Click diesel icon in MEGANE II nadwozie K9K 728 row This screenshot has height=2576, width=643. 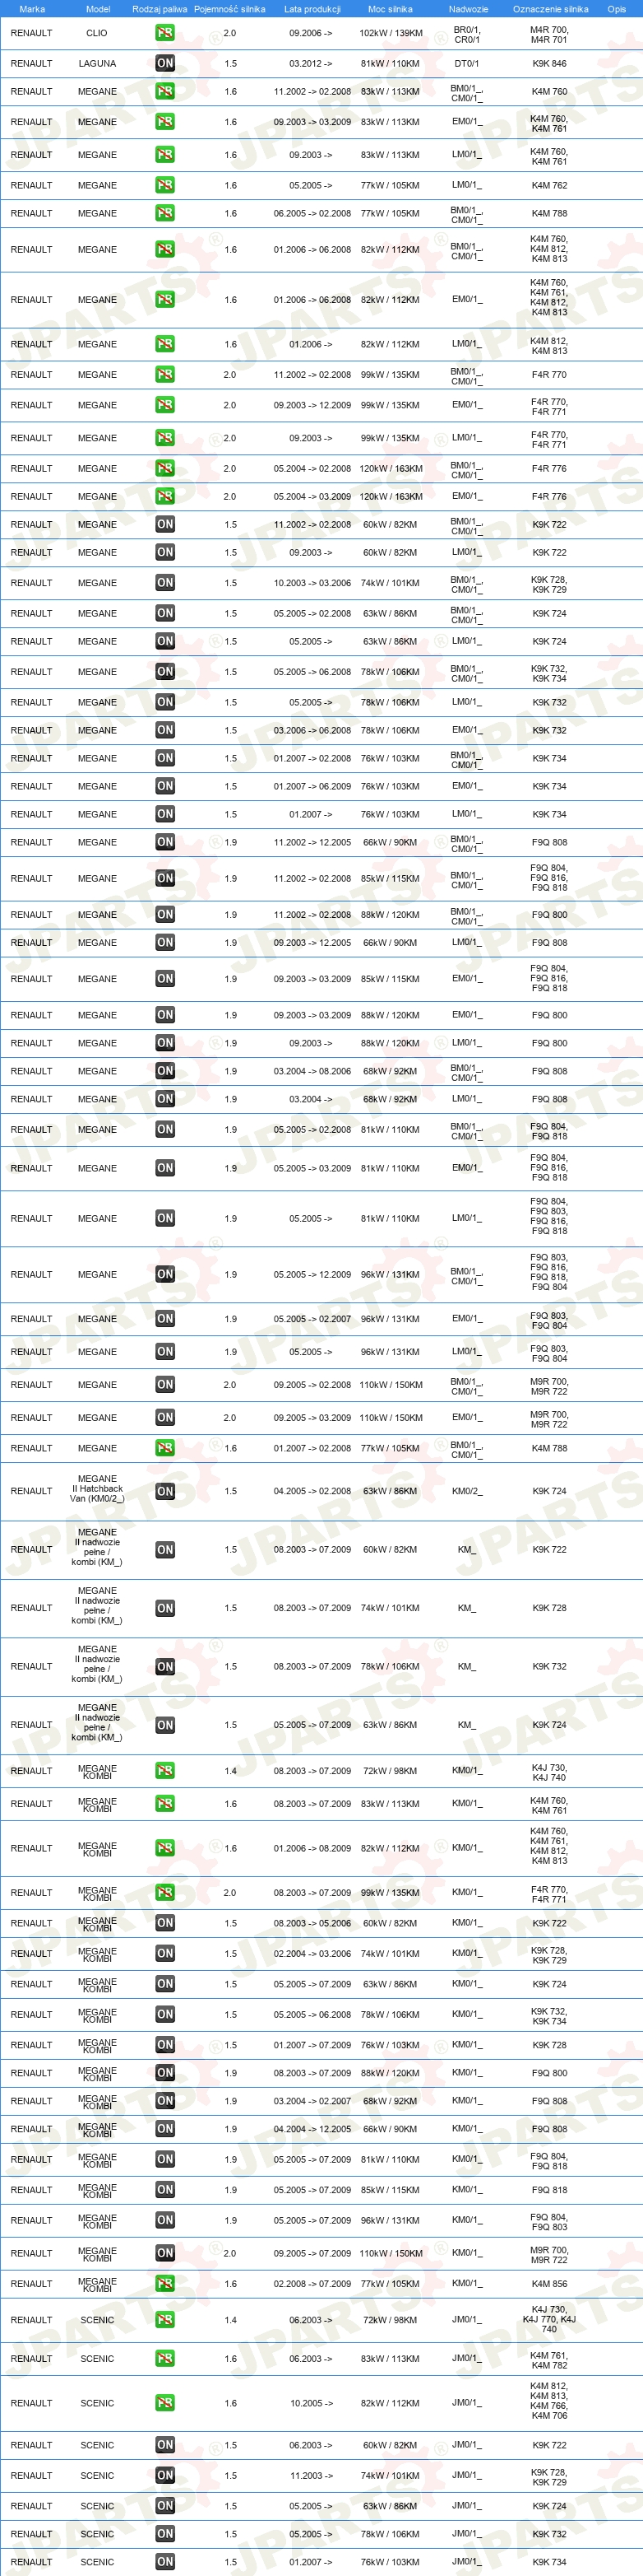point(164,1608)
